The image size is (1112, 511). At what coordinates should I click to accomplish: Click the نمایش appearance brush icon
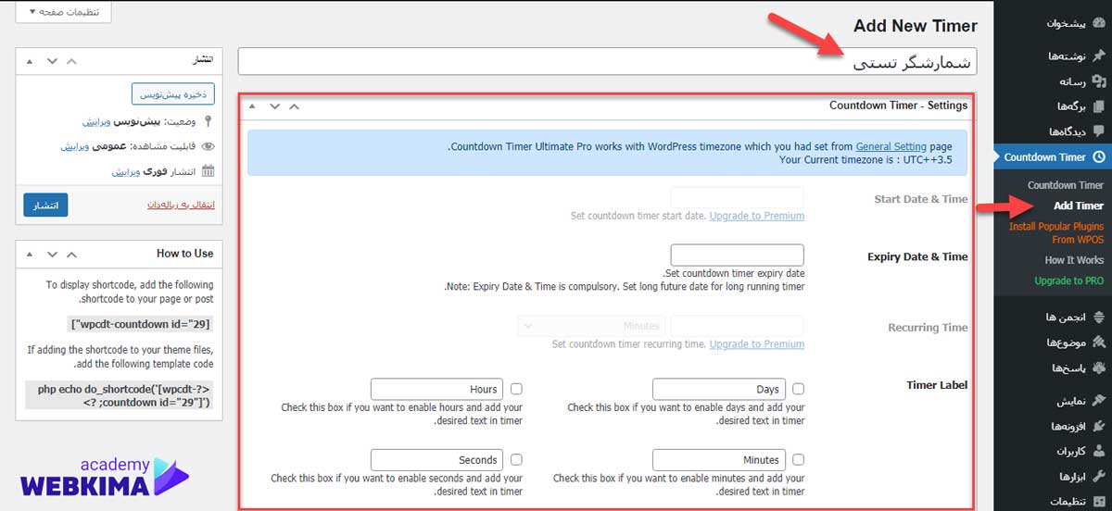click(1099, 402)
